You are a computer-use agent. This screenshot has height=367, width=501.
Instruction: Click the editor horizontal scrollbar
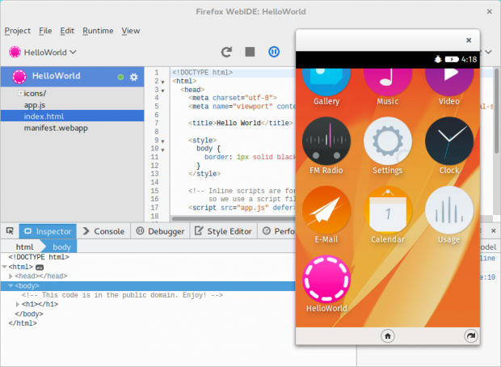234,219
